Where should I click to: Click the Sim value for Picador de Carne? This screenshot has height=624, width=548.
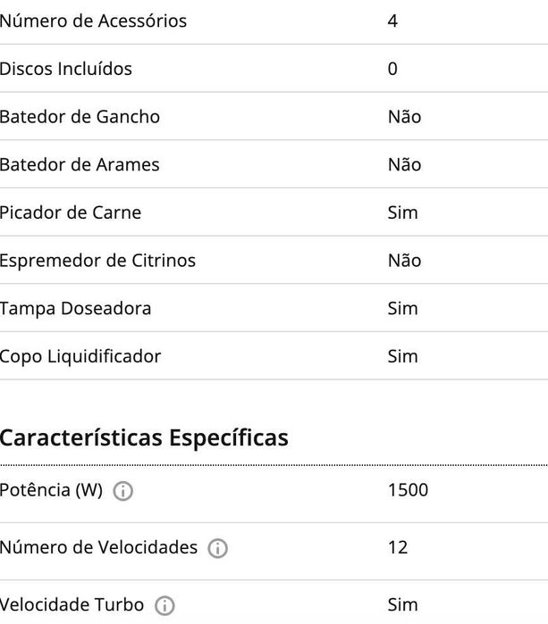402,212
